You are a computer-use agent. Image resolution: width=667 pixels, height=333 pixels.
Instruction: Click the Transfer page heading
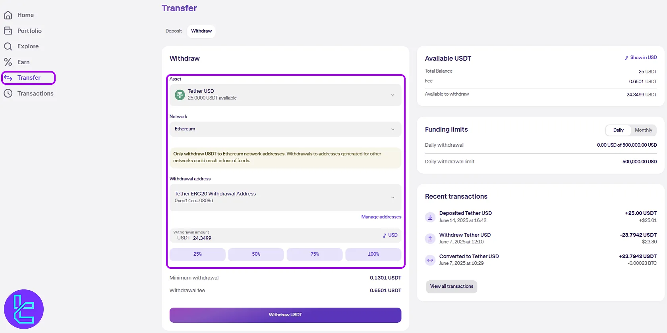click(179, 8)
